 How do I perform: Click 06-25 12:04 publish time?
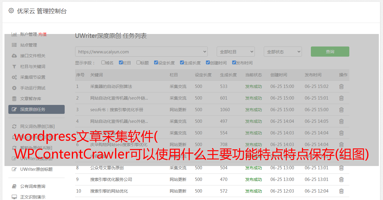317,191
